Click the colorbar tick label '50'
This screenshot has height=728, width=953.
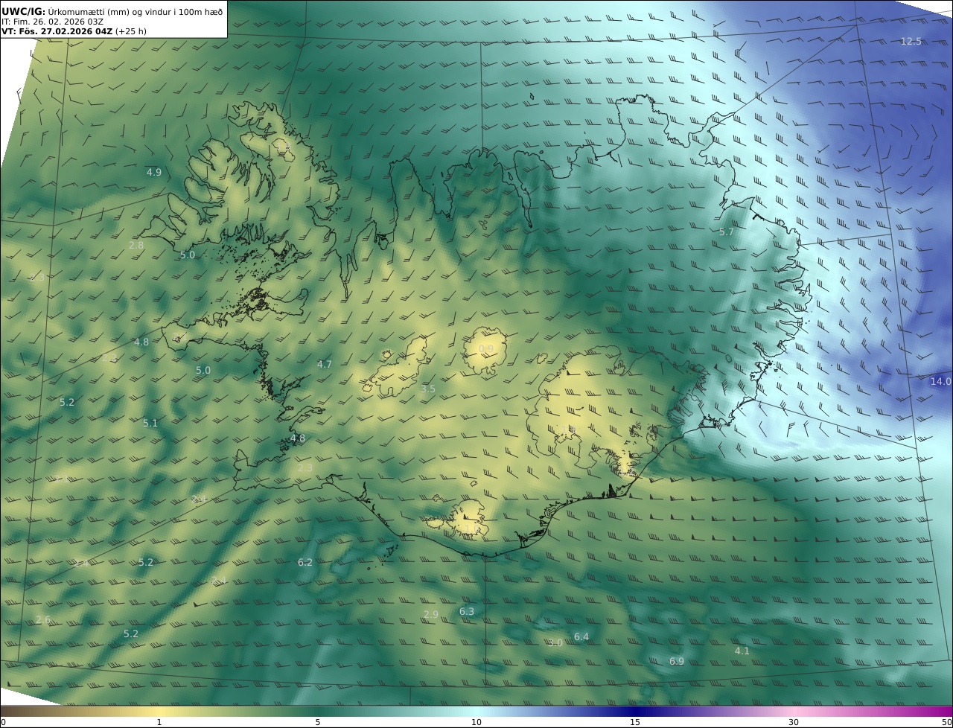pyautogui.click(x=947, y=722)
